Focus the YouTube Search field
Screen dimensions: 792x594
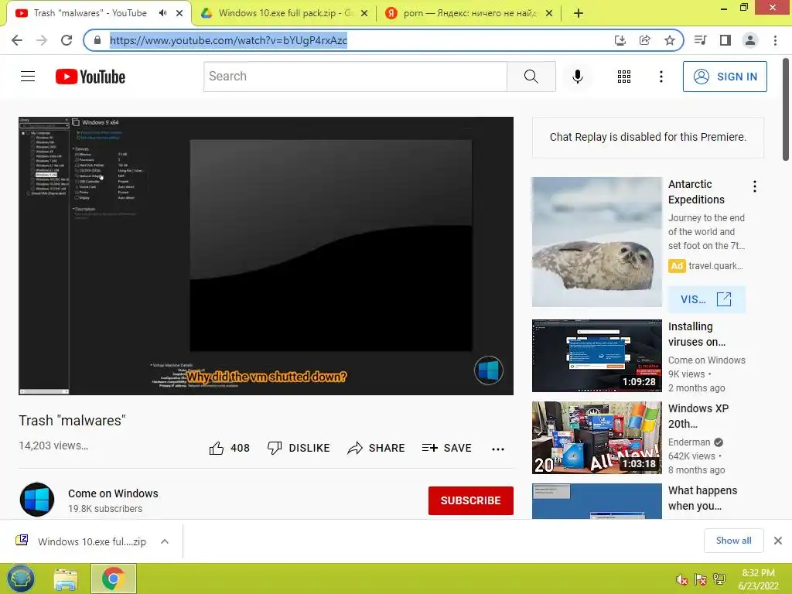(x=356, y=77)
